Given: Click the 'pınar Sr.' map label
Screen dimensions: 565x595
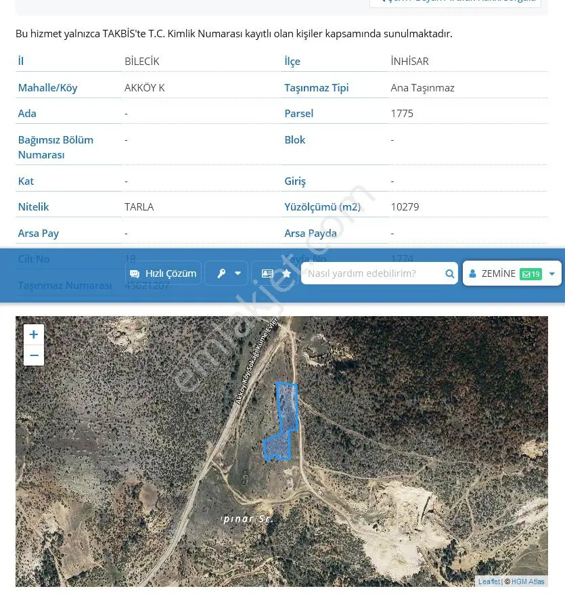Looking at the screenshot, I should (247, 519).
